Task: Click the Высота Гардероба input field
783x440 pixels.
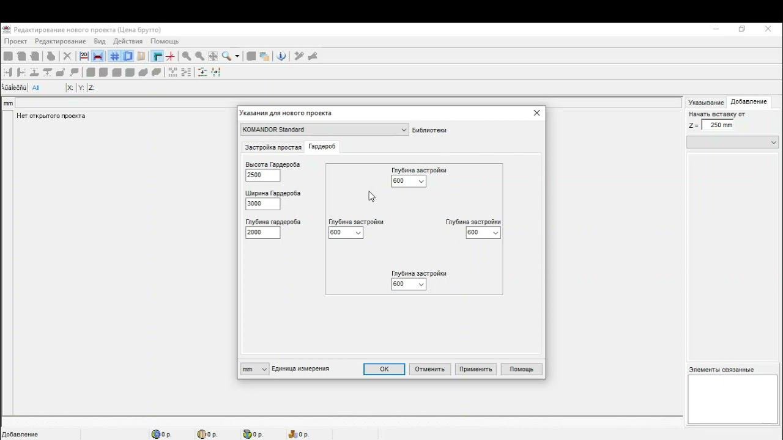Action: tap(262, 175)
